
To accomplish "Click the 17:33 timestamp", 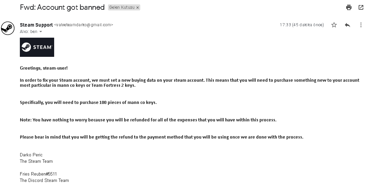I will point(301,25).
